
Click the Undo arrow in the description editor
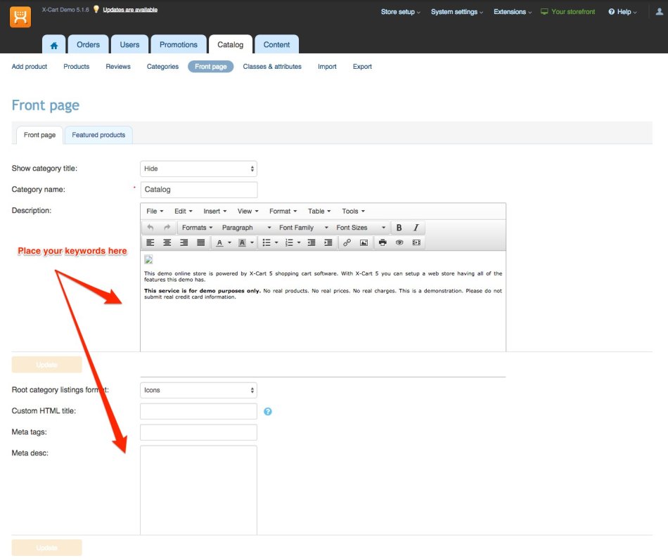pyautogui.click(x=150, y=226)
